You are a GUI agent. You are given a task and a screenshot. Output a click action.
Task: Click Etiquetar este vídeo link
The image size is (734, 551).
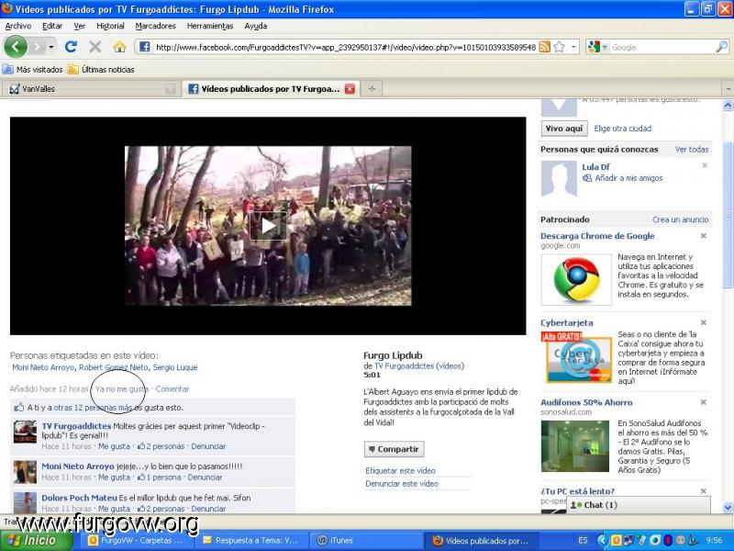(400, 470)
